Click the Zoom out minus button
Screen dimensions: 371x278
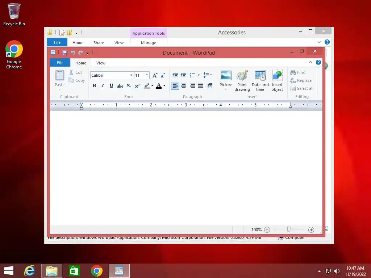pyautogui.click(x=267, y=230)
